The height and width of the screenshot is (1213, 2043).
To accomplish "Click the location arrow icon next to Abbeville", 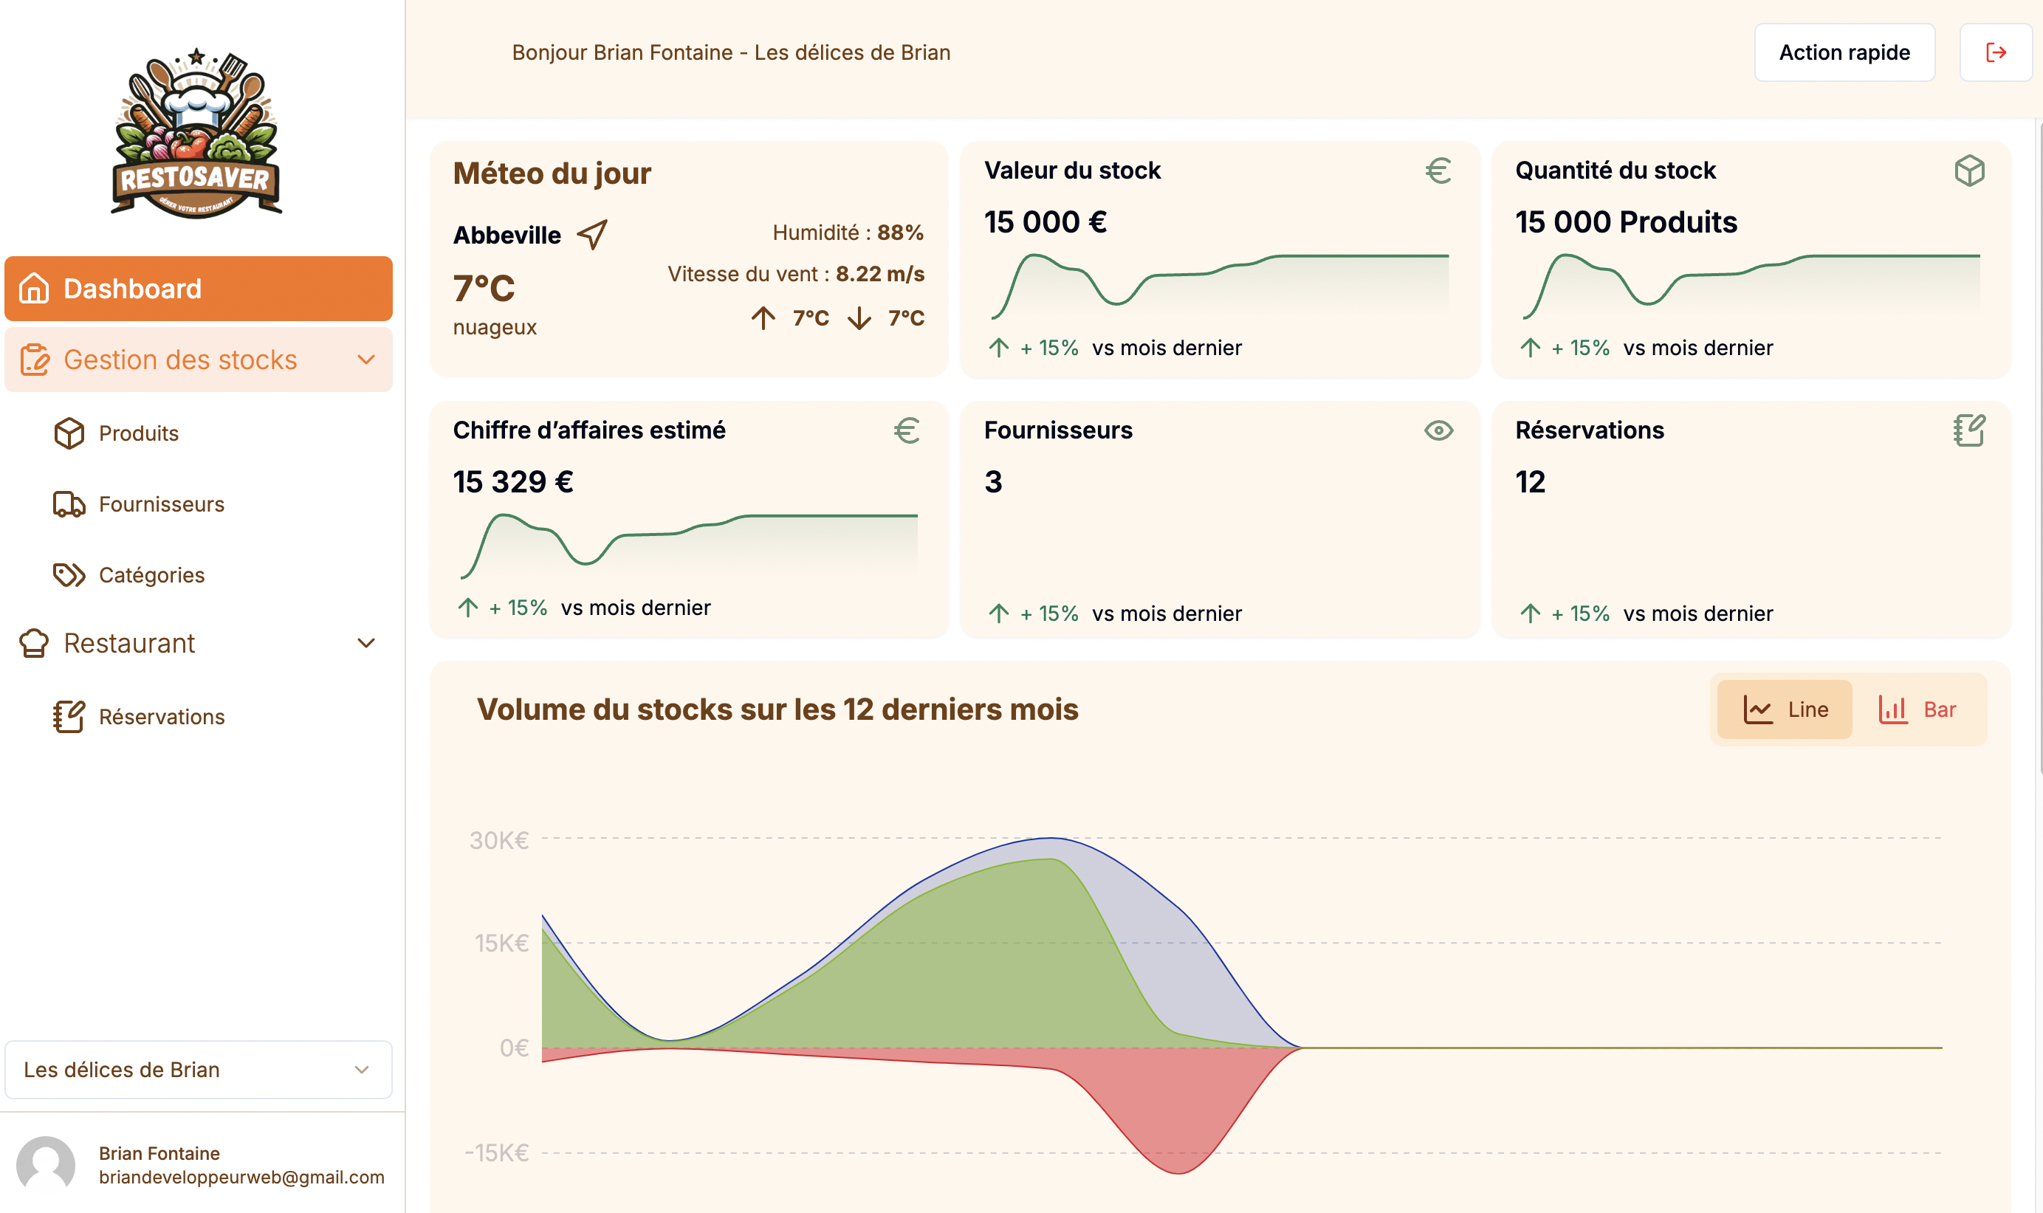I will pos(592,235).
